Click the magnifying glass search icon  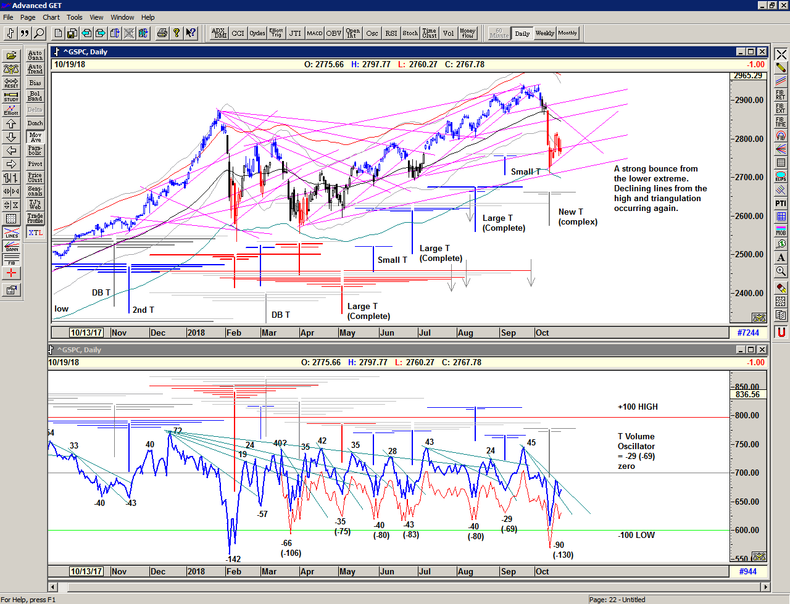click(39, 33)
